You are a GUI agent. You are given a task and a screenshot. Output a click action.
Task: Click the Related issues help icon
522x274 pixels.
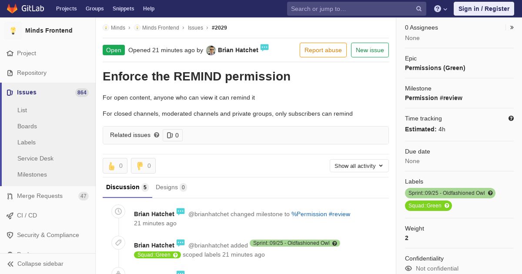pos(157,135)
